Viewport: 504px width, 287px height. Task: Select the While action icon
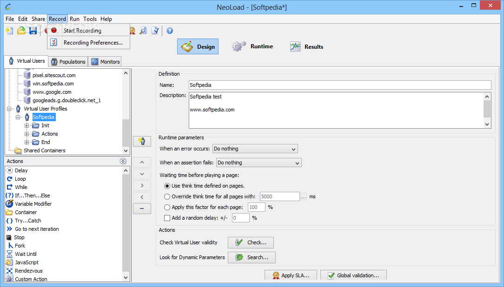point(10,187)
